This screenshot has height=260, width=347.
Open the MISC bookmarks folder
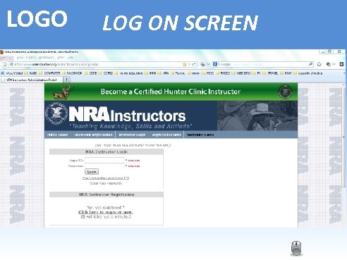pos(207,73)
